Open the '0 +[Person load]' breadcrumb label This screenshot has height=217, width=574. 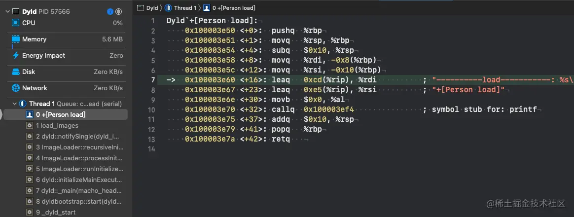pyautogui.click(x=234, y=8)
